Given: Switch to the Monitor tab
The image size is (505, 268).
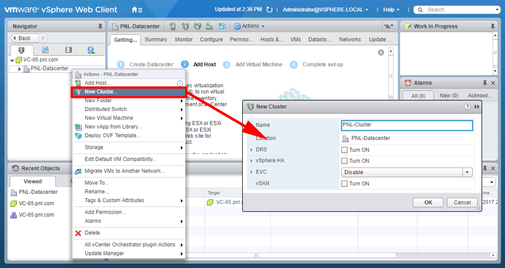Looking at the screenshot, I should coord(183,39).
